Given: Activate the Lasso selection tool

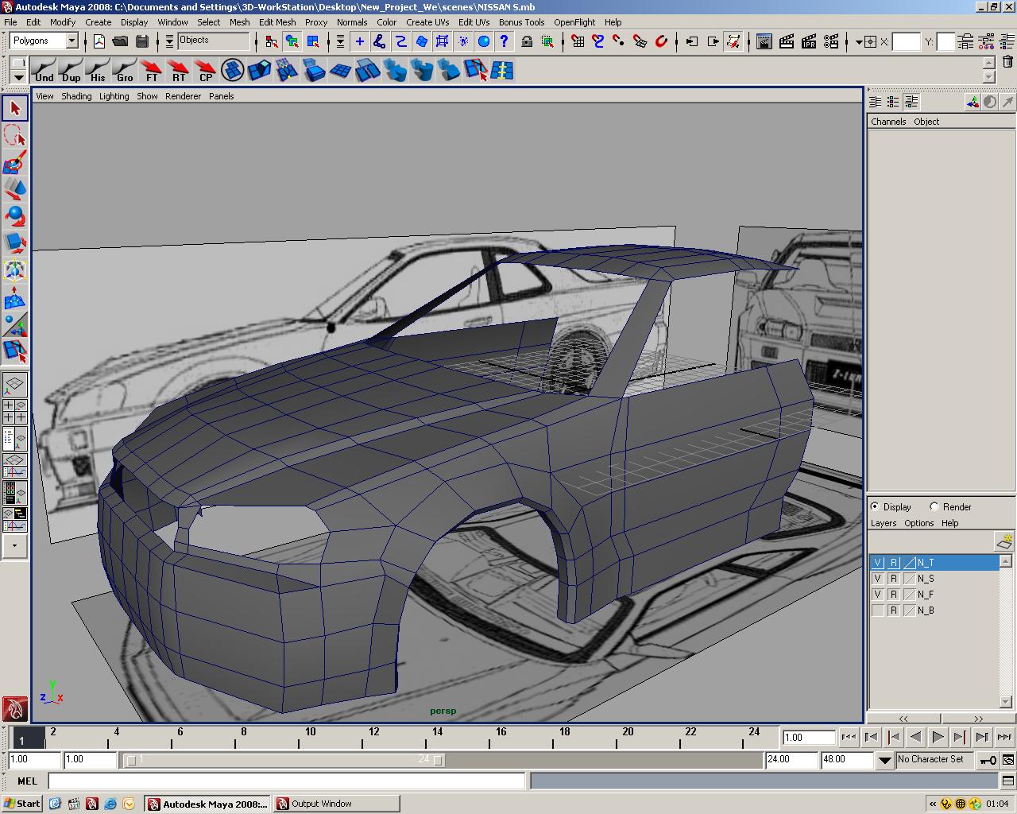Looking at the screenshot, I should [x=15, y=135].
